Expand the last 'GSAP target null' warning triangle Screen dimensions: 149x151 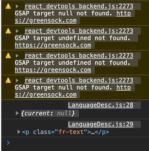tap(17, 80)
